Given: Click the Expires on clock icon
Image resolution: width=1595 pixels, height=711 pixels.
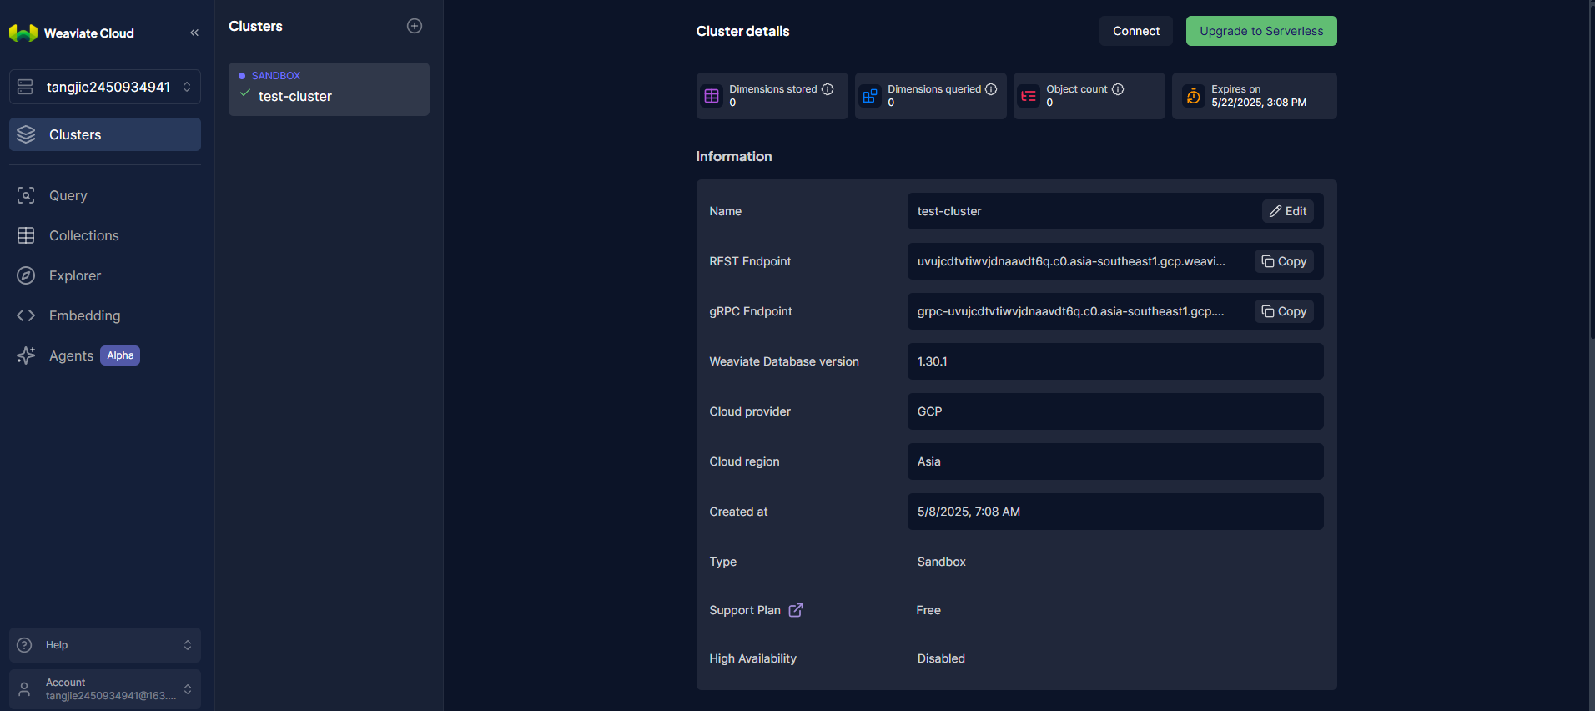Looking at the screenshot, I should point(1194,96).
